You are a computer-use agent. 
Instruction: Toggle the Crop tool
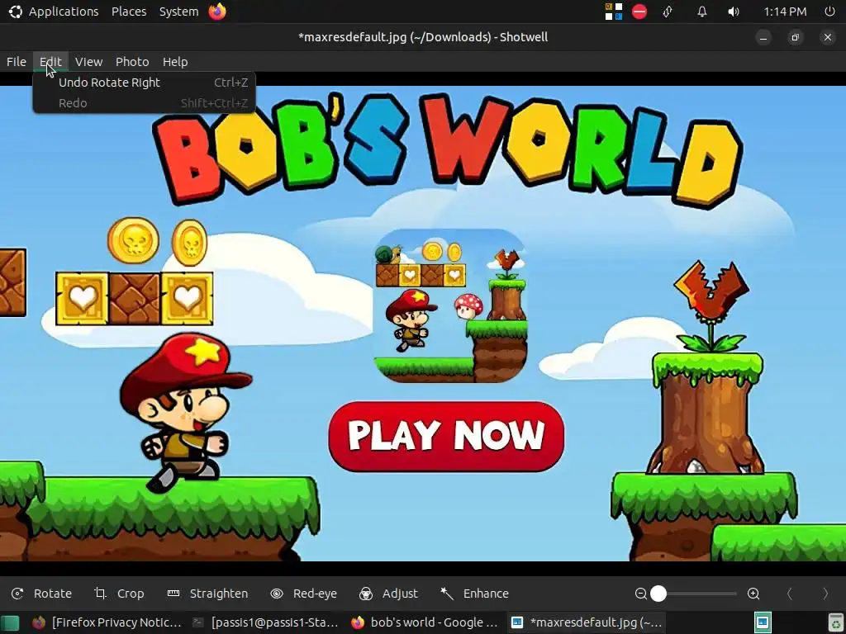tap(119, 594)
